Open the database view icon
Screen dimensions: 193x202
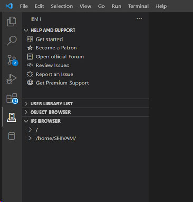click(x=12, y=136)
